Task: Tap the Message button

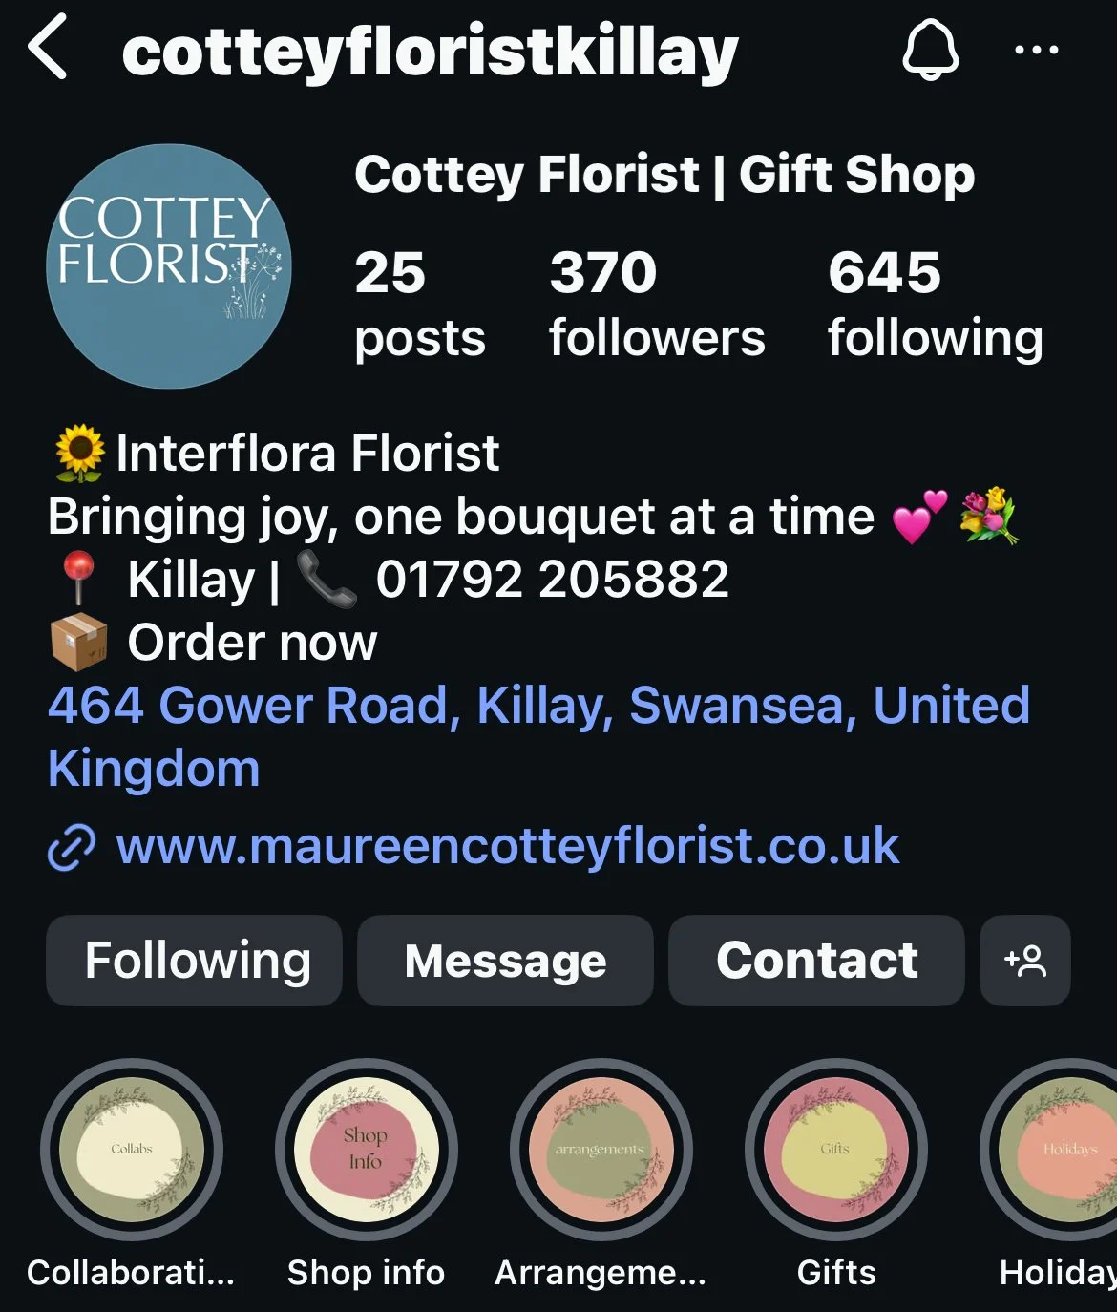Action: [505, 961]
